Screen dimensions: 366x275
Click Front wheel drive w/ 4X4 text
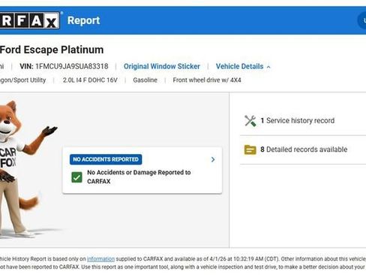(x=207, y=80)
